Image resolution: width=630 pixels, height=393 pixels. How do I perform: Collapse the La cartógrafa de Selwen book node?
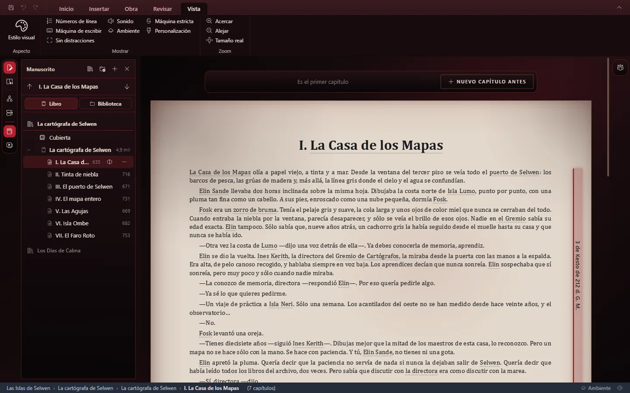(29, 150)
